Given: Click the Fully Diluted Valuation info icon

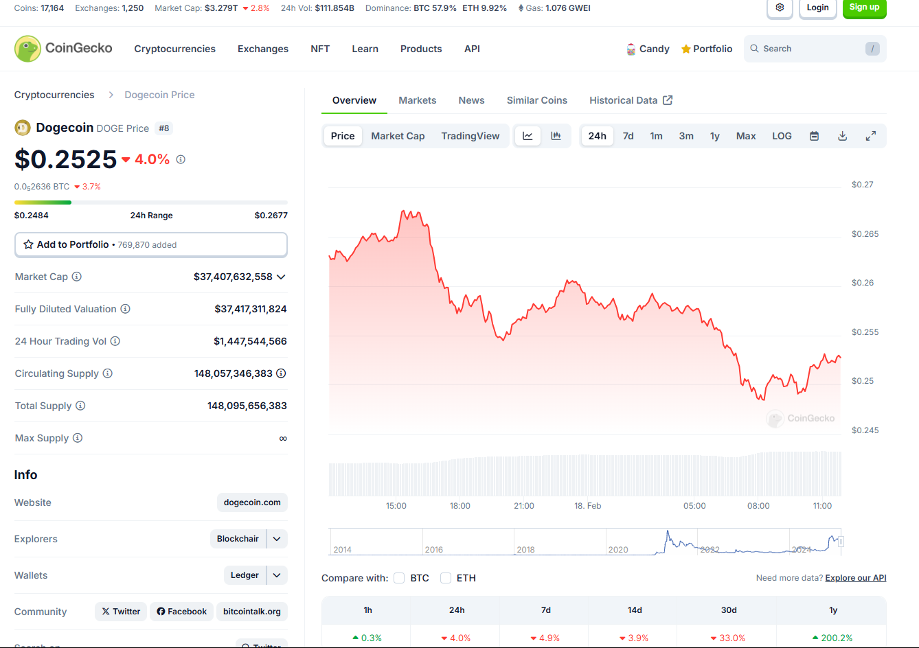Looking at the screenshot, I should [x=125, y=309].
